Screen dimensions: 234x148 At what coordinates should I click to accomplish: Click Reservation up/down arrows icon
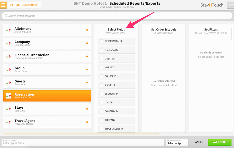[8, 96]
